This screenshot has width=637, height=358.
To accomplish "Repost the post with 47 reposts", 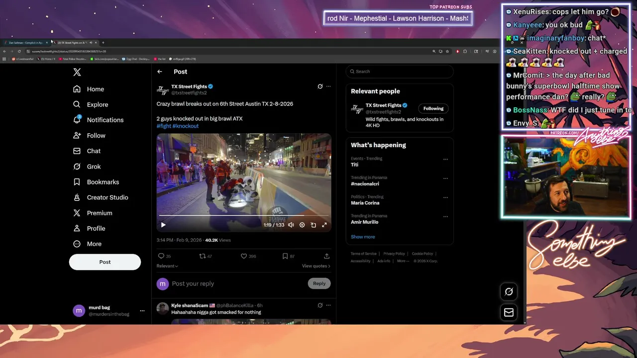I will point(206,256).
